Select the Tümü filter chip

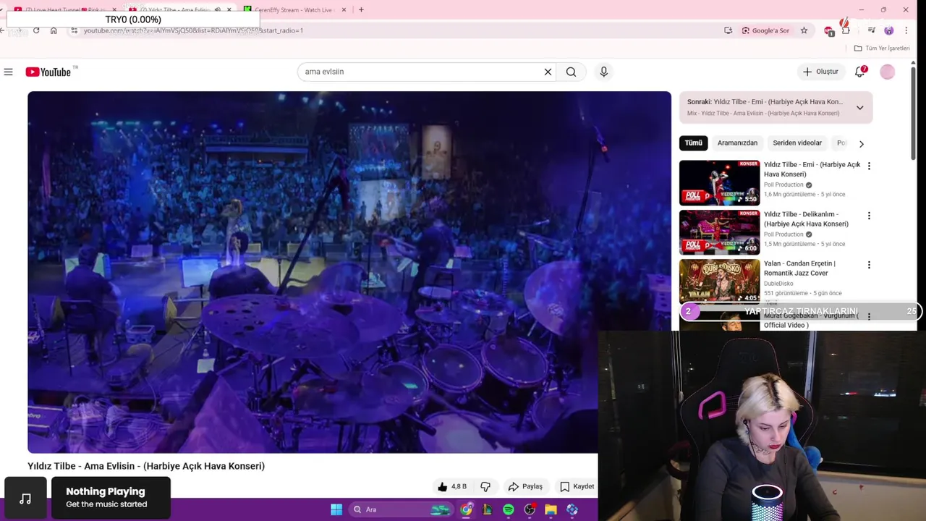(x=693, y=143)
